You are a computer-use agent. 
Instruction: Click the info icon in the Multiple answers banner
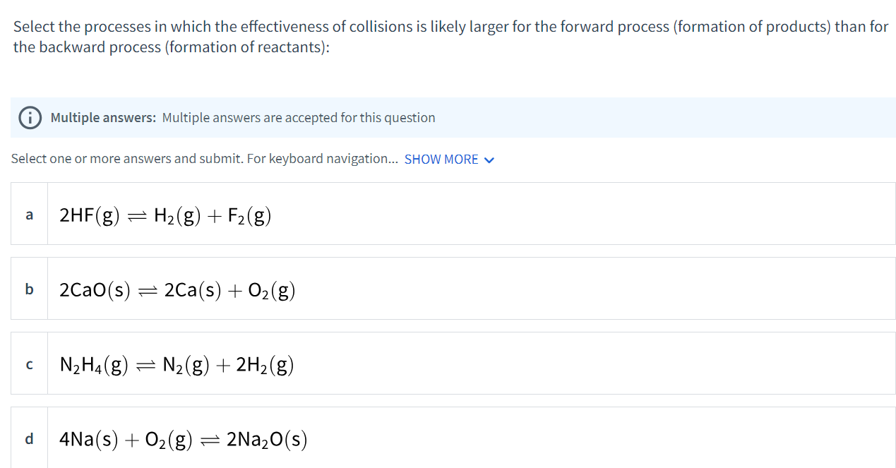[x=29, y=117]
